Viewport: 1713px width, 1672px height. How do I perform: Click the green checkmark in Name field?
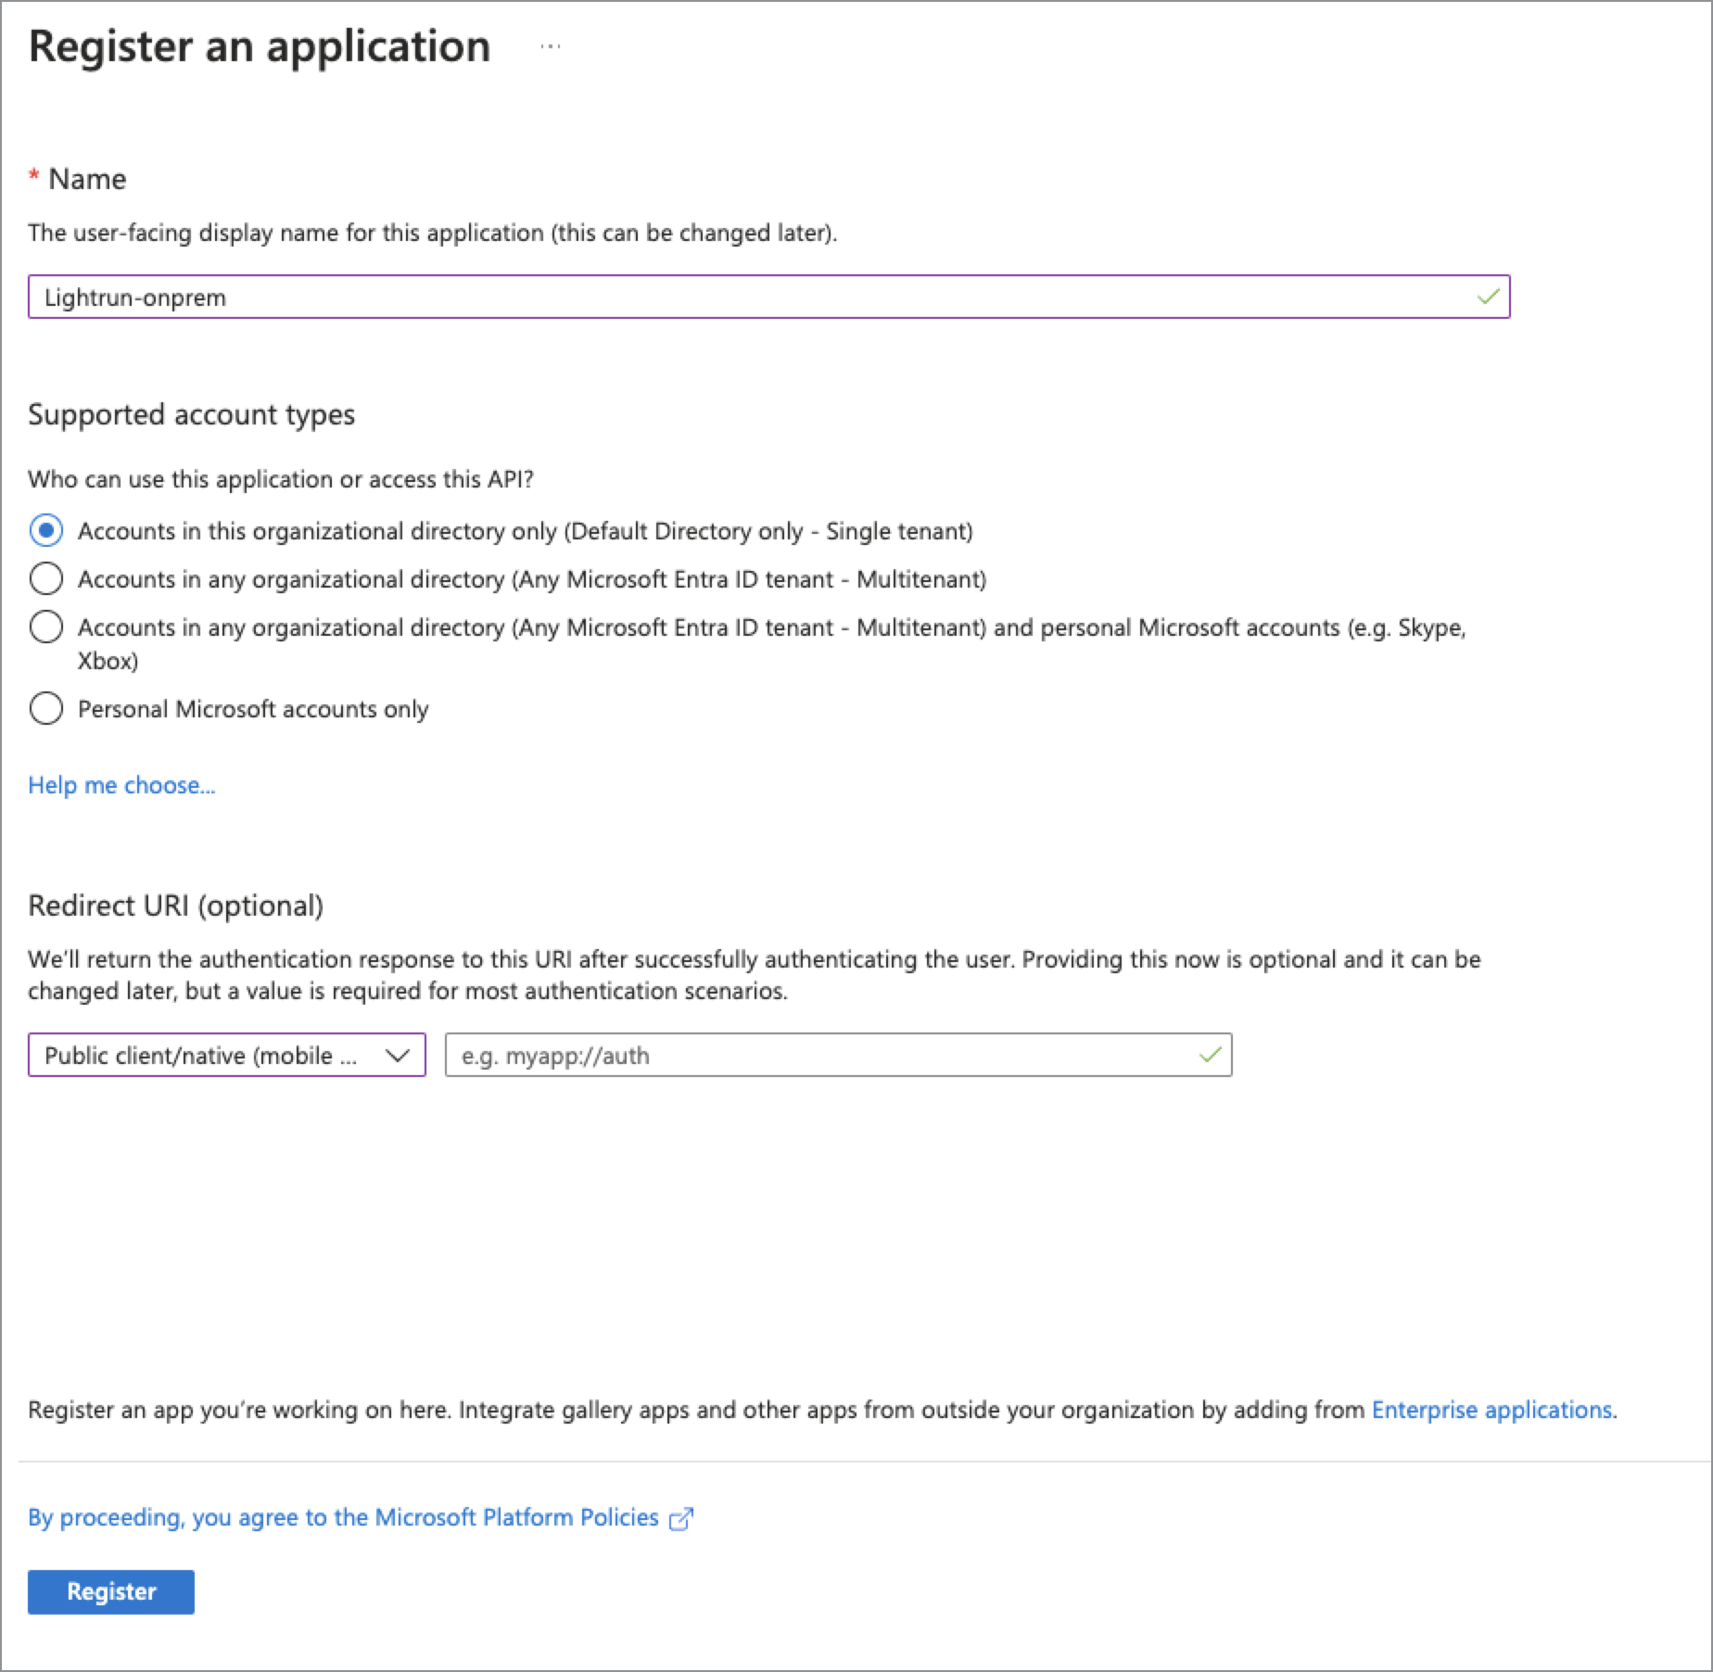[1488, 297]
